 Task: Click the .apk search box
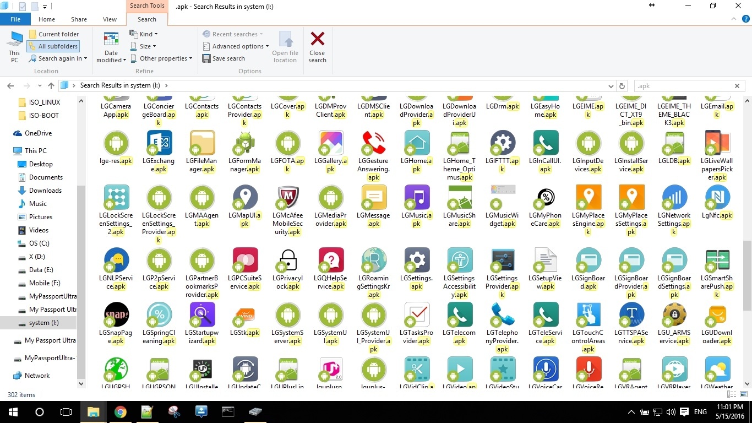click(683, 86)
